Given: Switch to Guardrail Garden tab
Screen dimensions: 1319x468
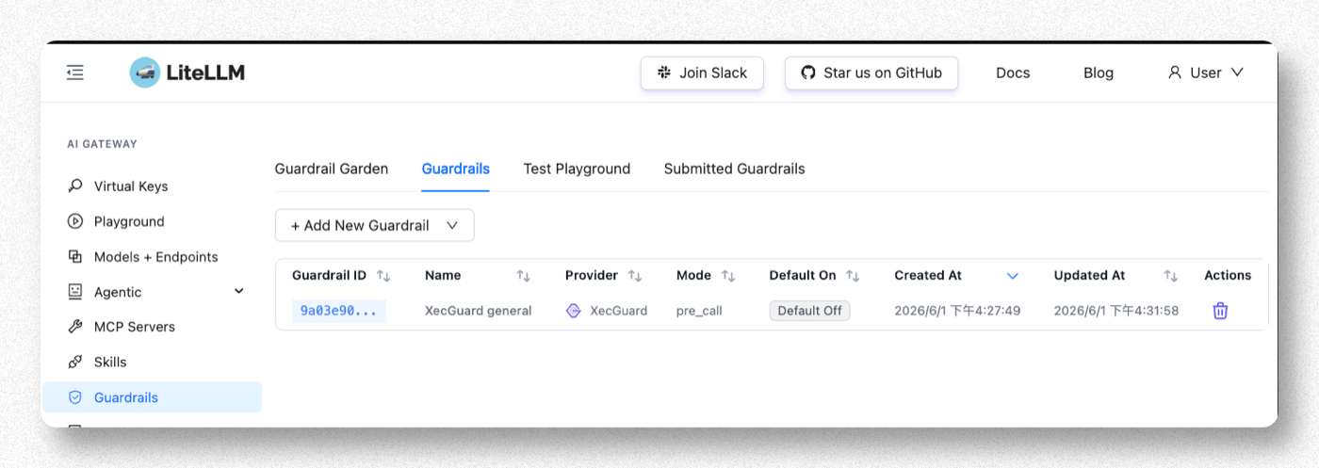Looking at the screenshot, I should click(x=332, y=169).
